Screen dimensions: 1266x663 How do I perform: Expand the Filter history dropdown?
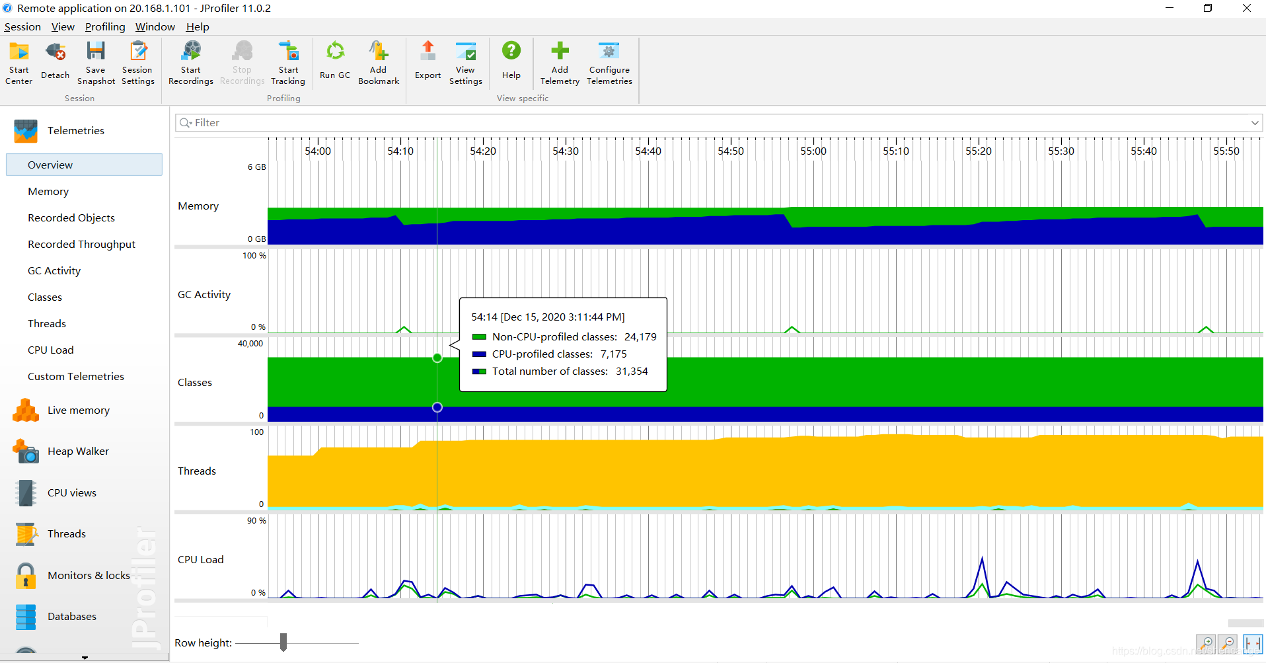pyautogui.click(x=1254, y=123)
